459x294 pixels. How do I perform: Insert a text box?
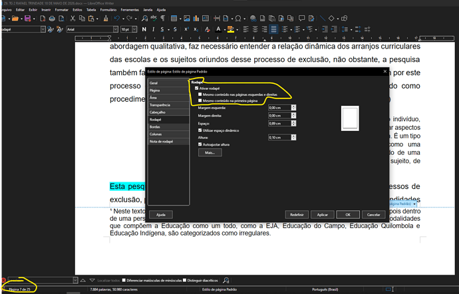[x=206, y=19]
